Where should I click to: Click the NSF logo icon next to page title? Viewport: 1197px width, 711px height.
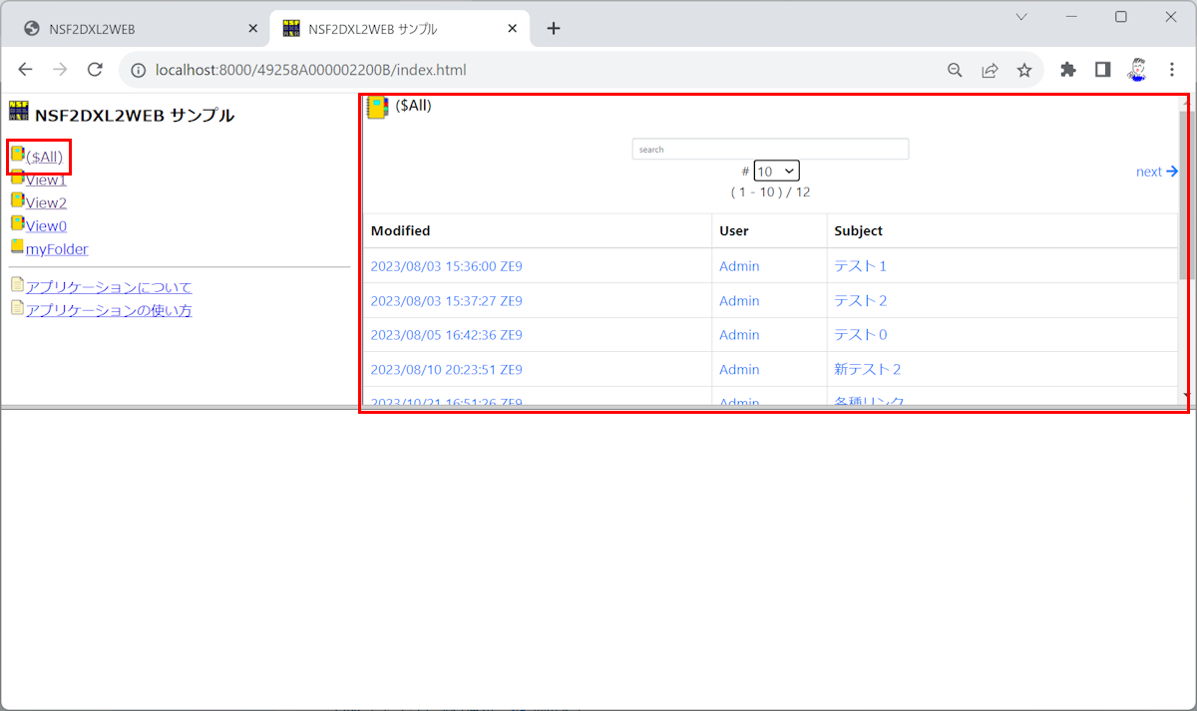[19, 112]
